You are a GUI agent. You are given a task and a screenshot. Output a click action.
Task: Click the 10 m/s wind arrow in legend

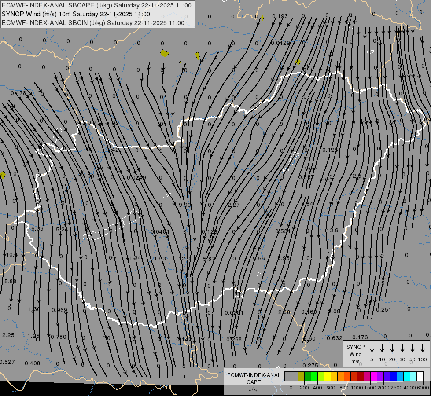click(382, 348)
